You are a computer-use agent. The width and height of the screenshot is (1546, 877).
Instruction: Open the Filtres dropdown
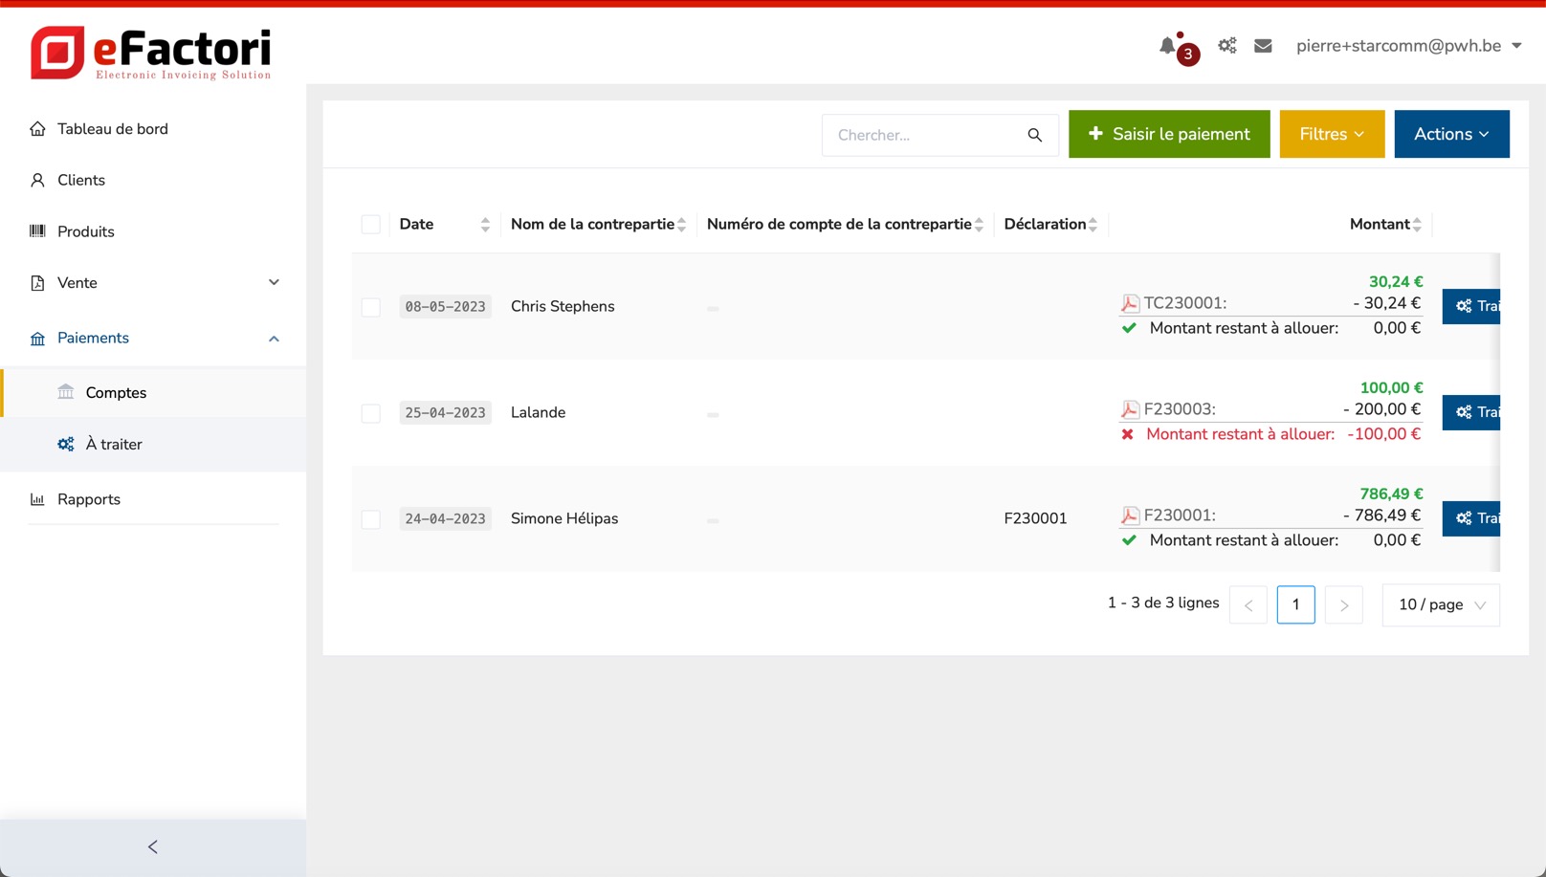tap(1332, 135)
